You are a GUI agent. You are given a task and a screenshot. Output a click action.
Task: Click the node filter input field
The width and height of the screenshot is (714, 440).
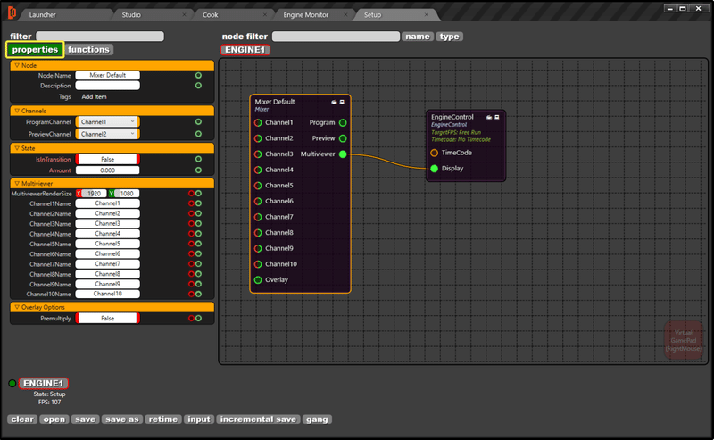click(x=336, y=37)
